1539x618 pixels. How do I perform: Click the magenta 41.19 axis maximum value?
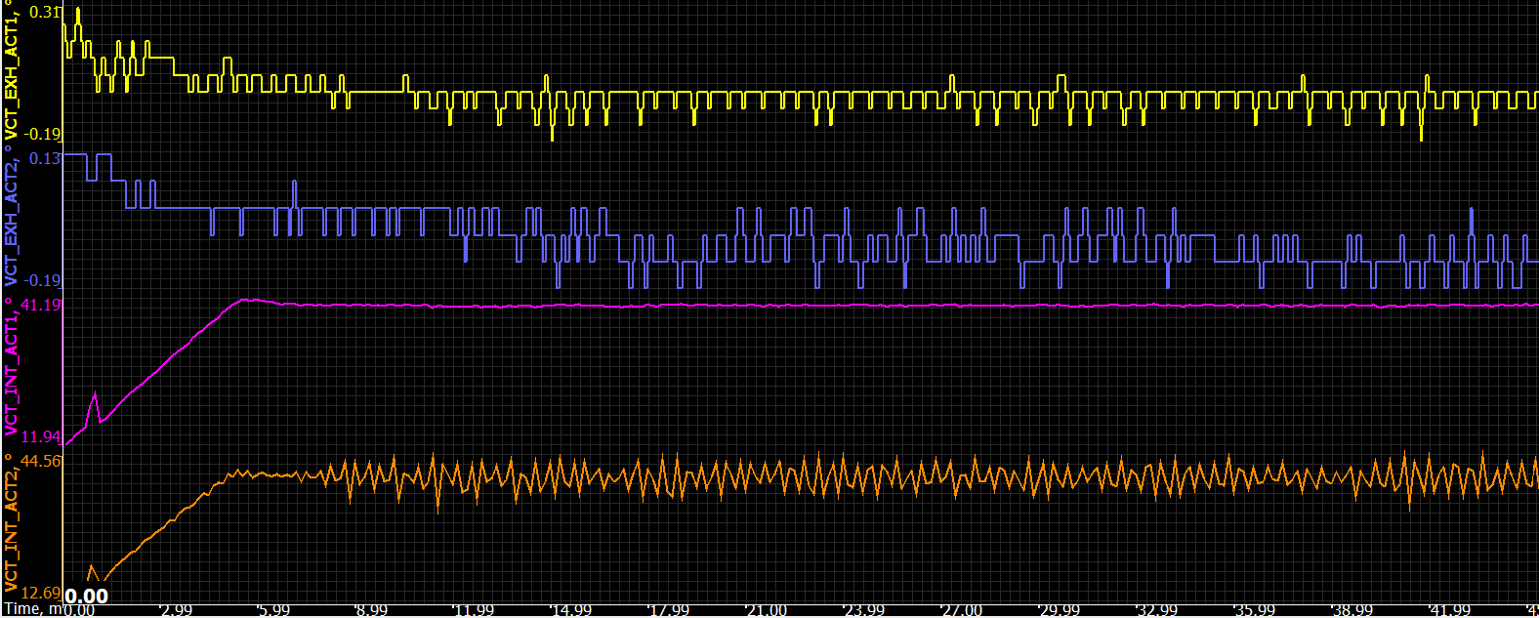click(41, 305)
